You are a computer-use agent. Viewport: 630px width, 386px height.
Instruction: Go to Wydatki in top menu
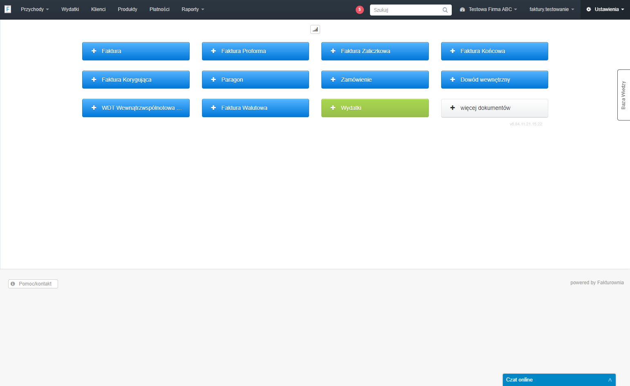(70, 9)
